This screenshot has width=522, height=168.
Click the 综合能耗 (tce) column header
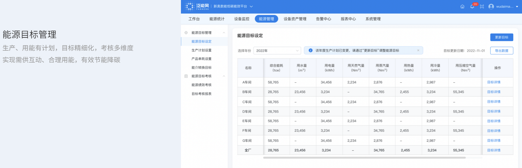[x=276, y=68]
